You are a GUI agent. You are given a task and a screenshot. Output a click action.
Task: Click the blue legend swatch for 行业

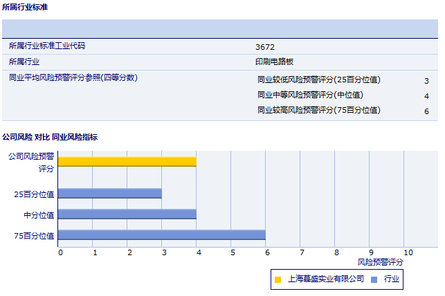[x=374, y=279]
